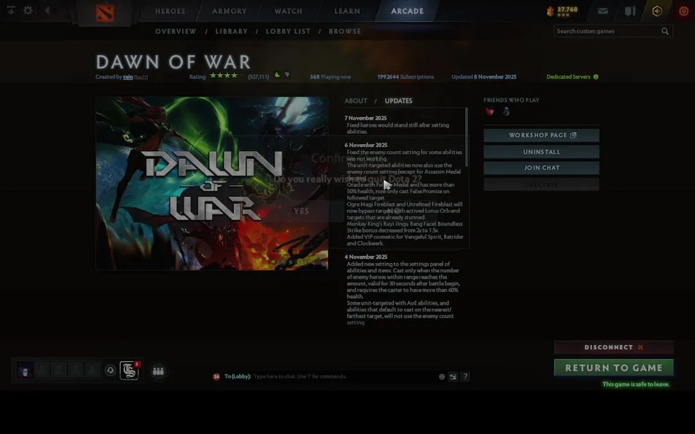Click the red 26 unread chat badge
Image resolution: width=695 pixels, height=434 pixels.
coord(217,376)
